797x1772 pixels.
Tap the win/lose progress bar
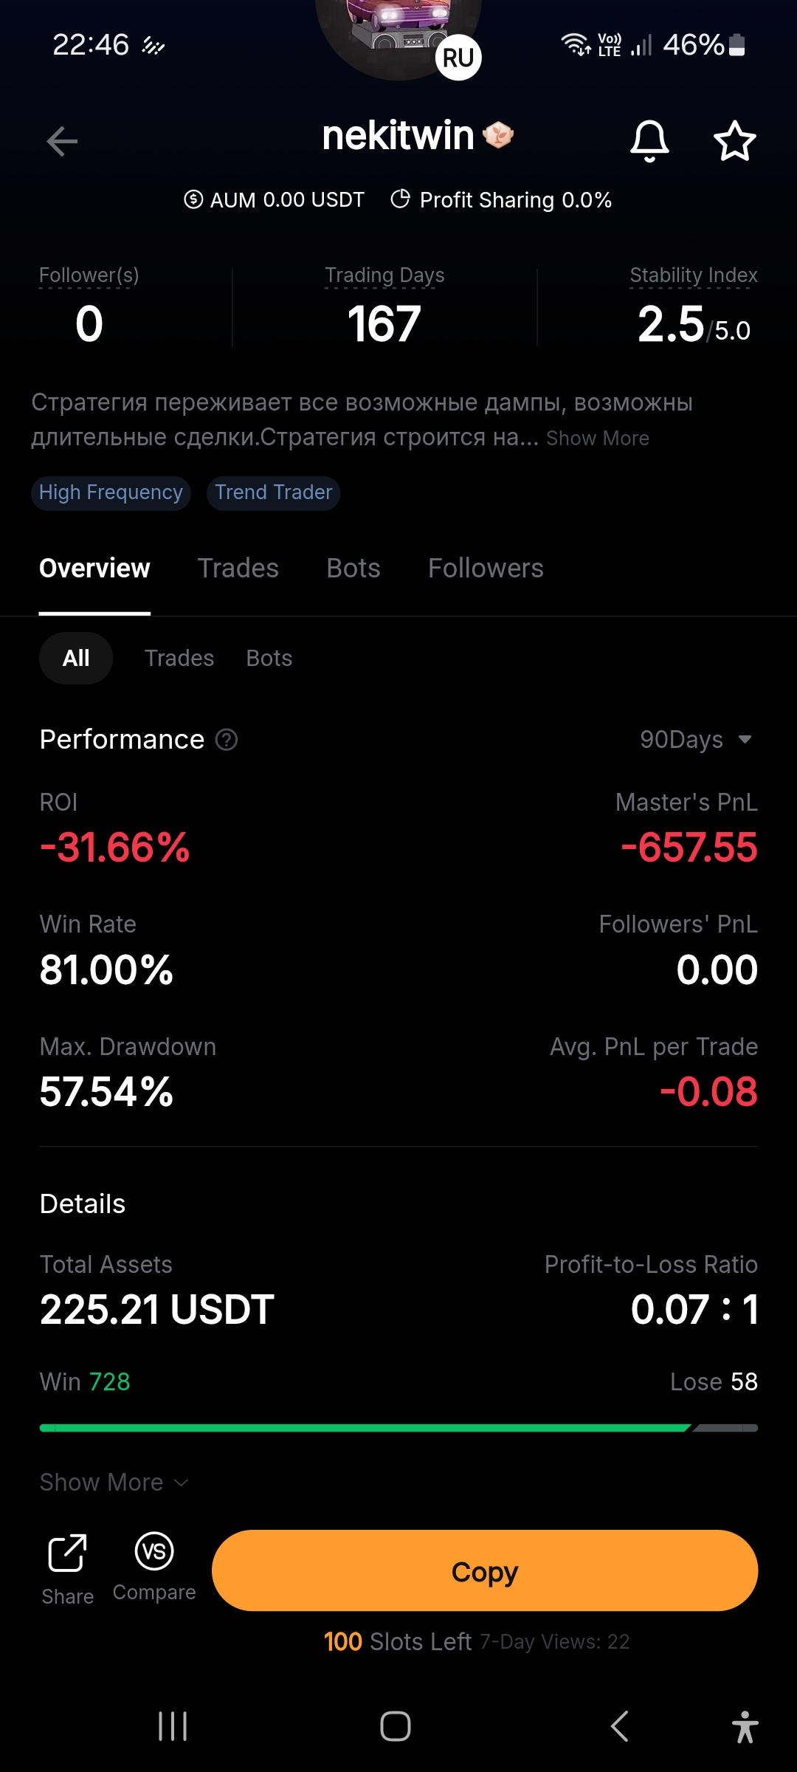click(x=398, y=1428)
